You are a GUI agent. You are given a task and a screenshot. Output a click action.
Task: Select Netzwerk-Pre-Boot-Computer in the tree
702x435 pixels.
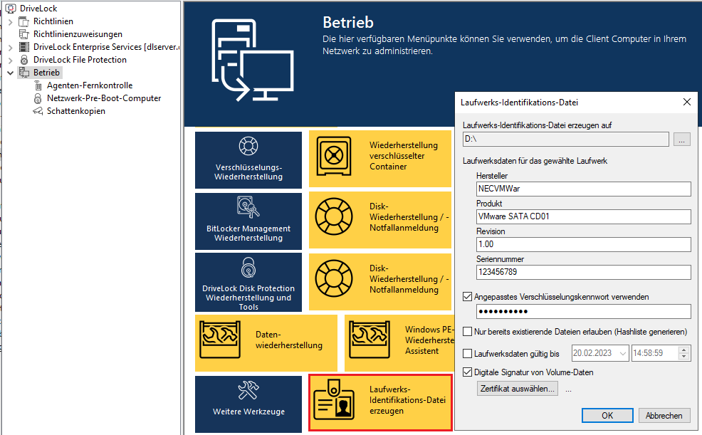click(103, 98)
